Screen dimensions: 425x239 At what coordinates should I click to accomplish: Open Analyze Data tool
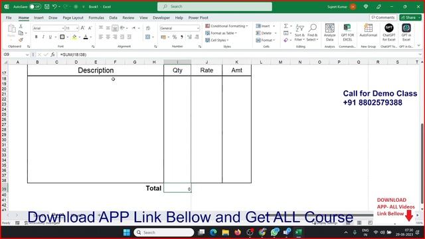329,33
